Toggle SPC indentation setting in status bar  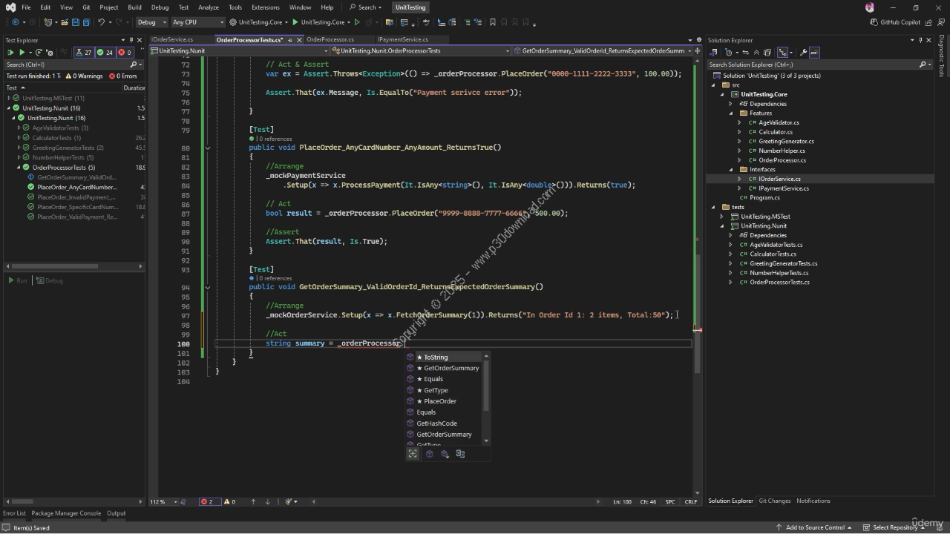tap(670, 501)
